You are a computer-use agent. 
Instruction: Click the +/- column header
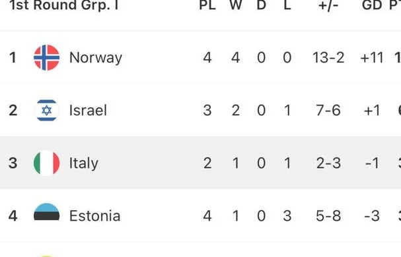(x=328, y=5)
